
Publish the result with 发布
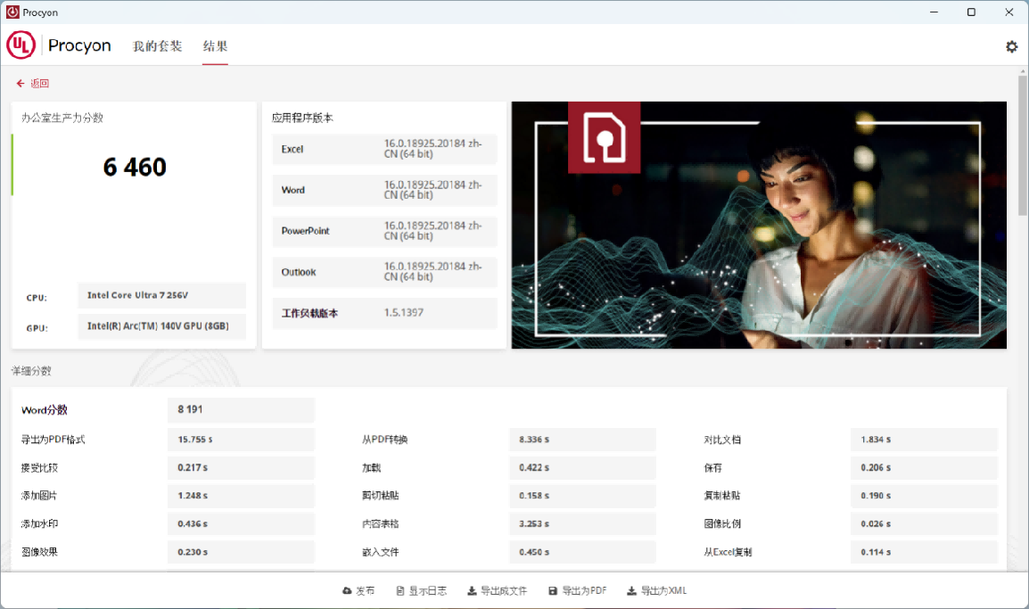358,590
